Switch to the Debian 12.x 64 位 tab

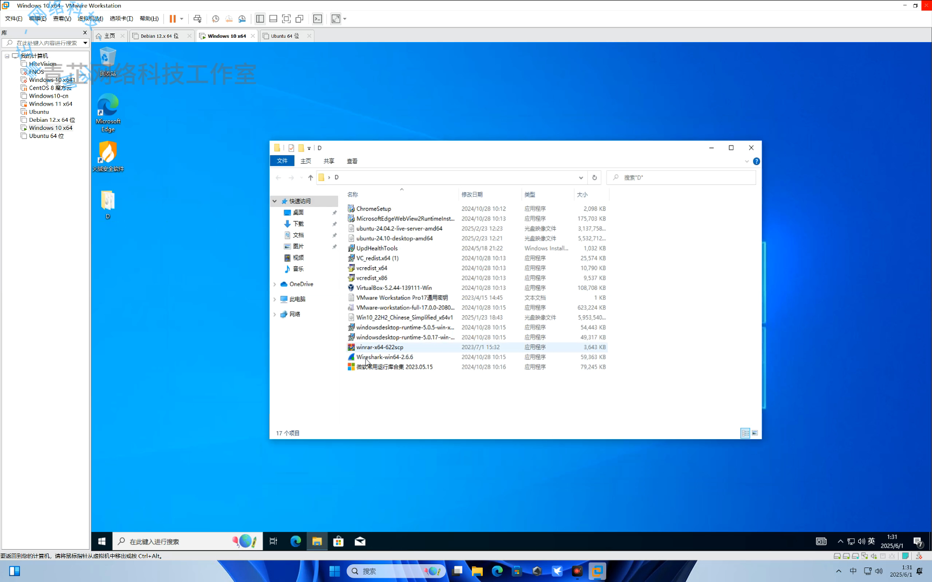click(160, 36)
